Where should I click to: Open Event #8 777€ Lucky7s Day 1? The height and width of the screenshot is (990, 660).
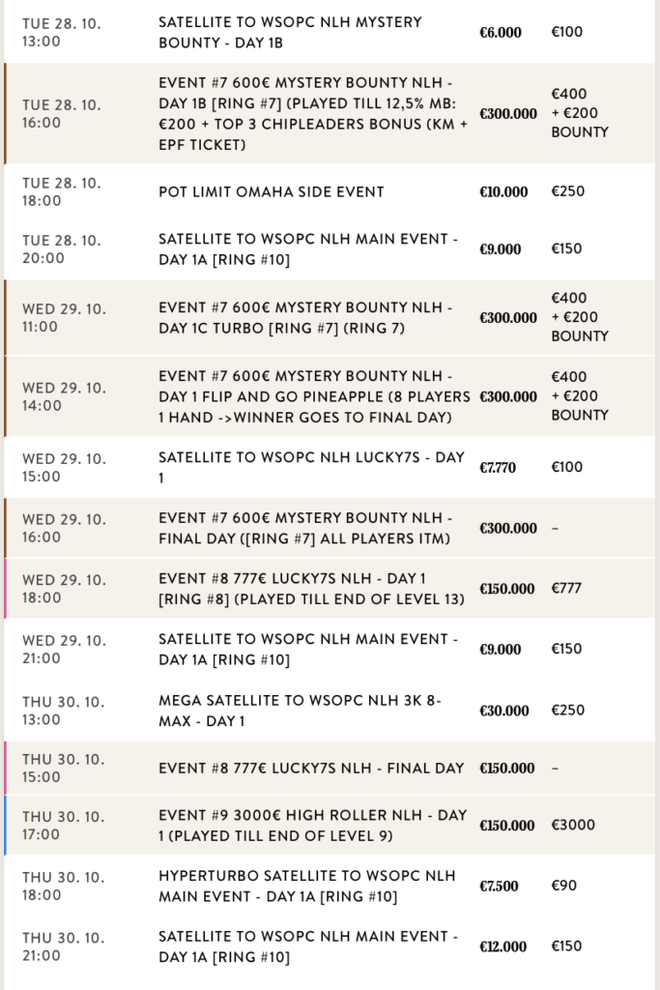point(311,589)
